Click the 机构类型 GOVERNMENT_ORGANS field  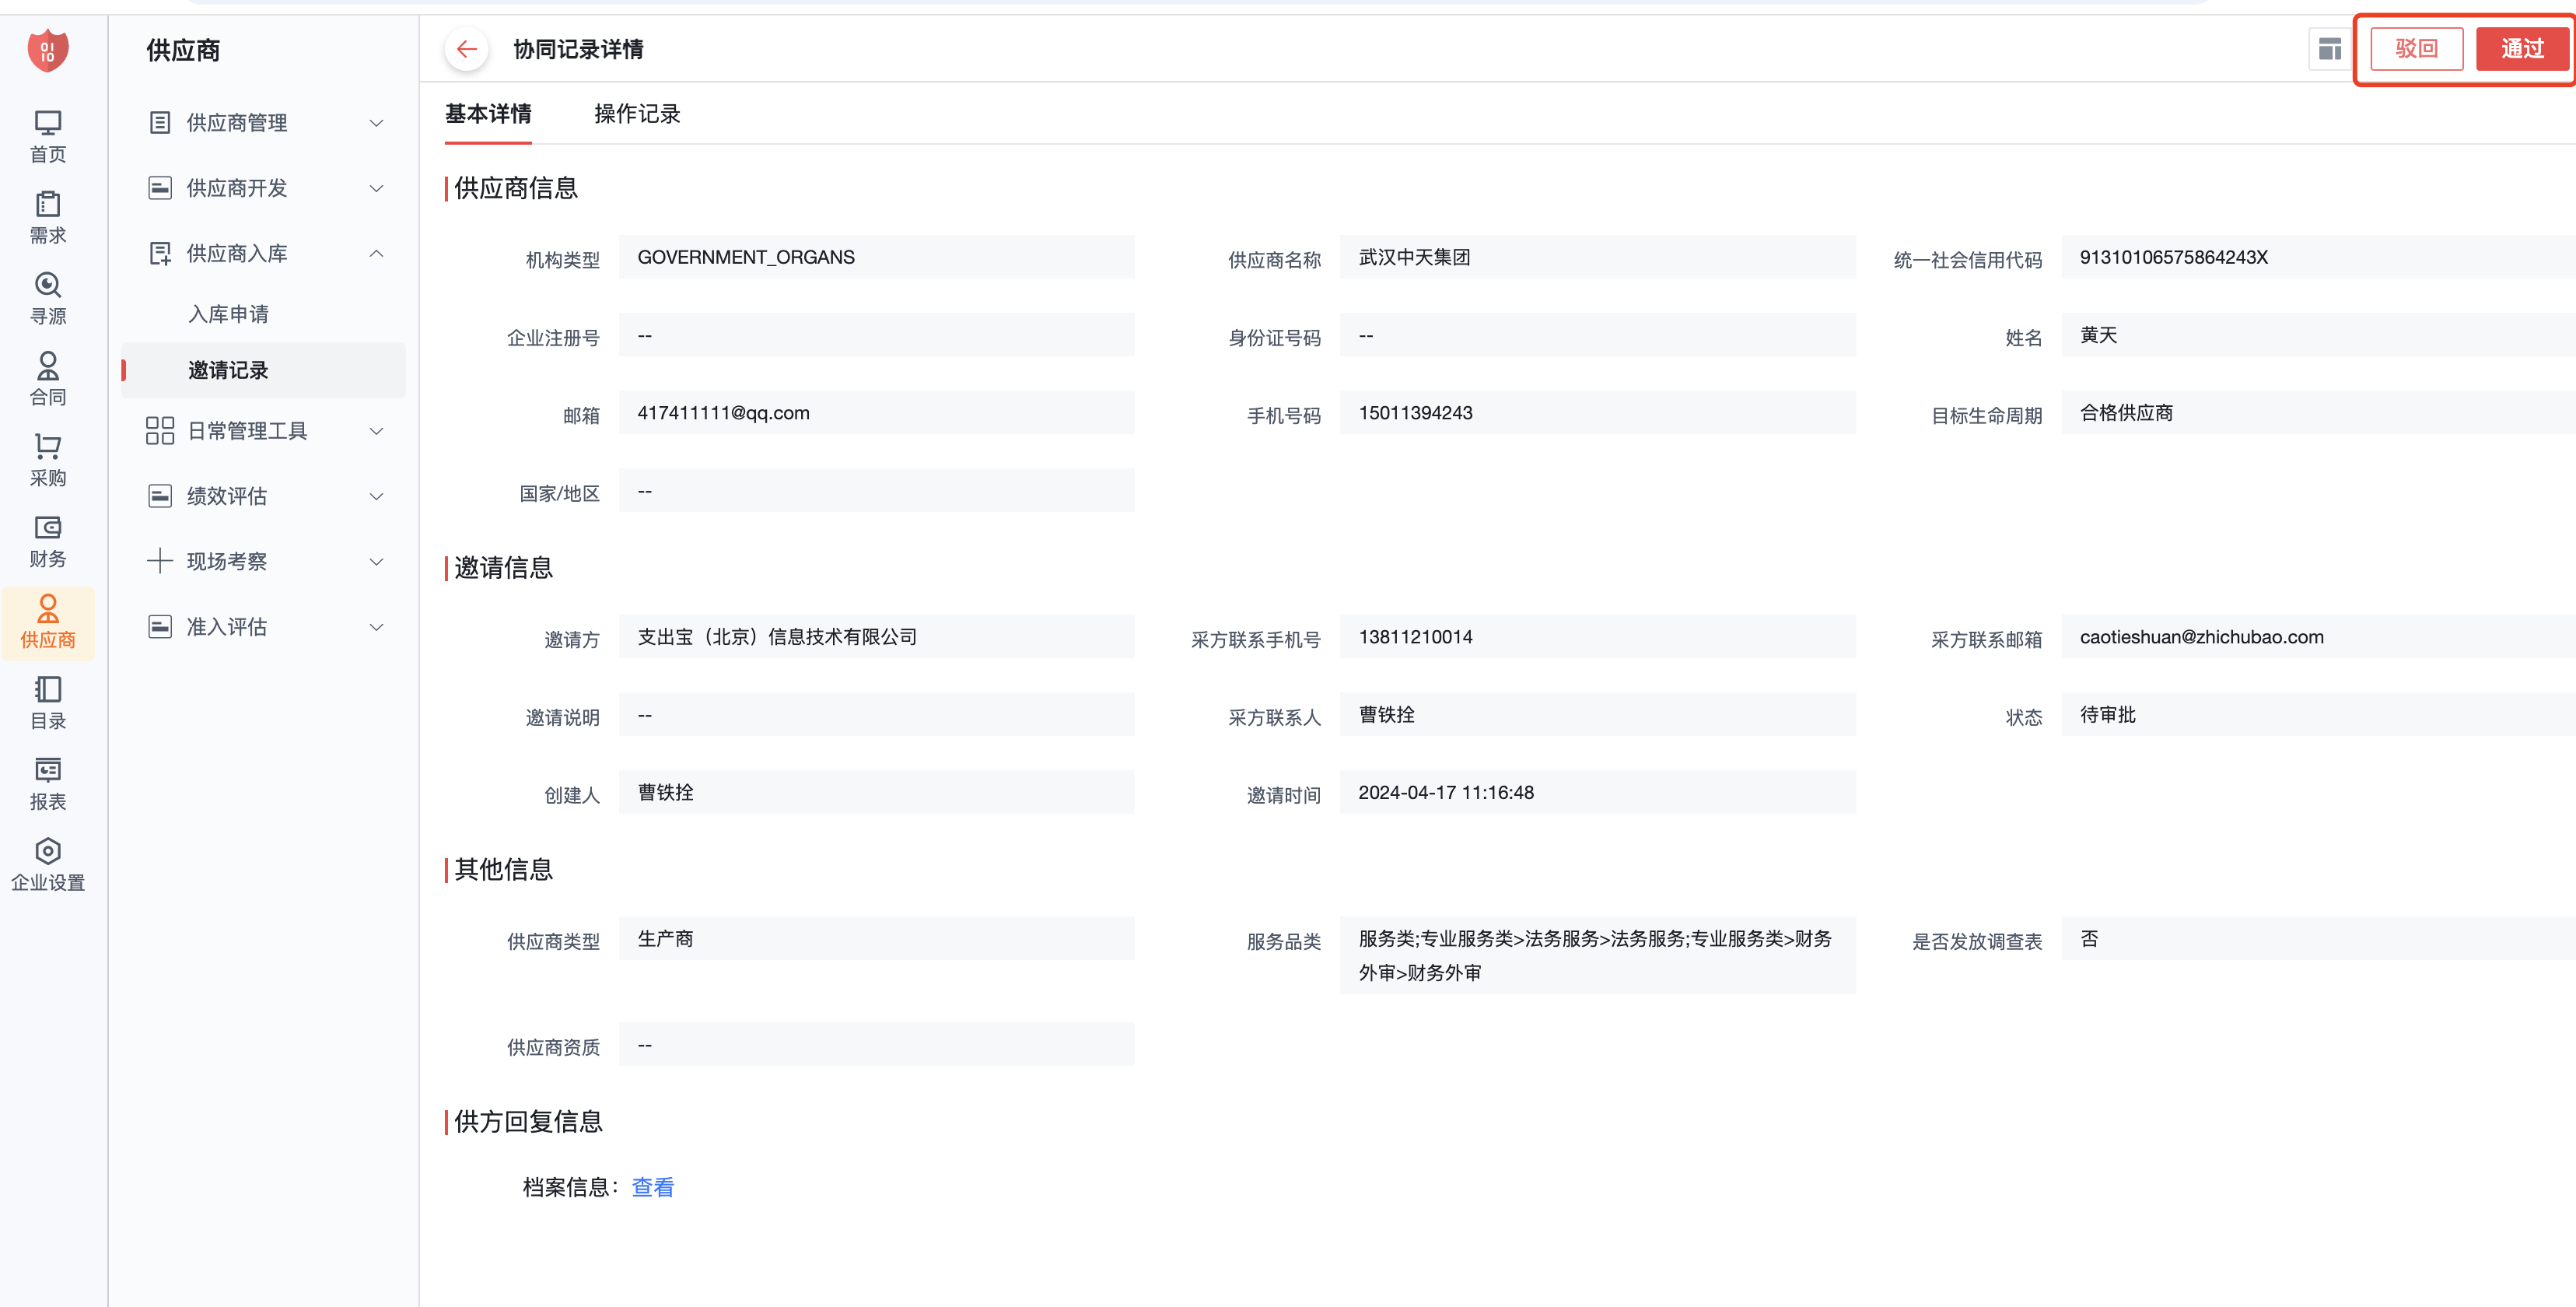pos(876,257)
